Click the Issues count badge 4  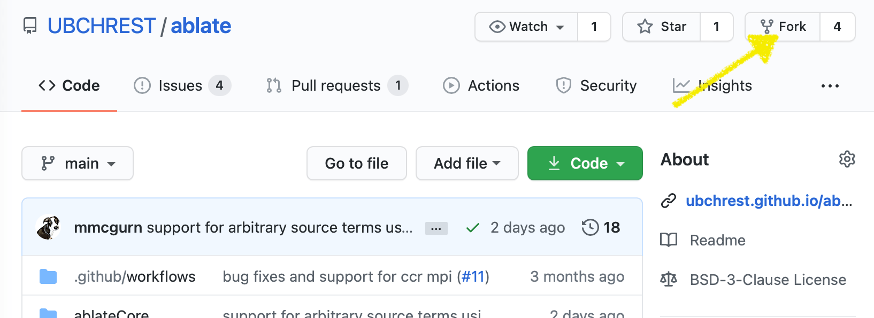tap(219, 85)
